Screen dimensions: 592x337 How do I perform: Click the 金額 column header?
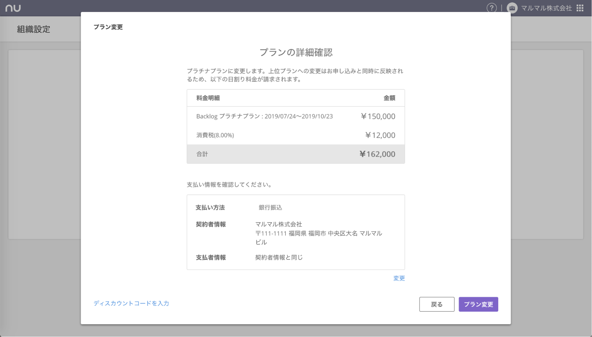coord(389,98)
